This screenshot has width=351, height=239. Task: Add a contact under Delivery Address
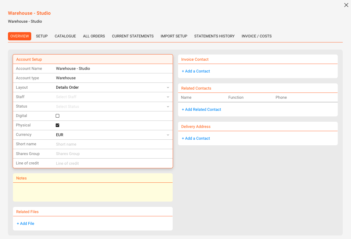pyautogui.click(x=196, y=139)
